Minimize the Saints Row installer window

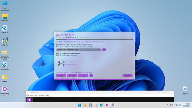128,33
